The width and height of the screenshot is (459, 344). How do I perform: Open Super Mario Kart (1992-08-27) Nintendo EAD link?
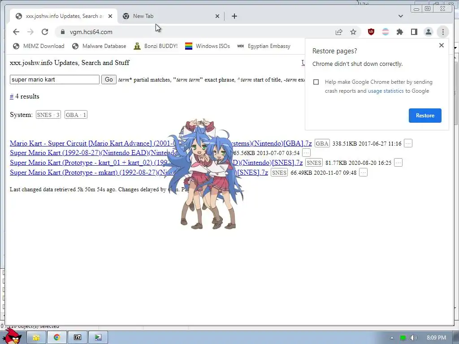[x=93, y=153]
